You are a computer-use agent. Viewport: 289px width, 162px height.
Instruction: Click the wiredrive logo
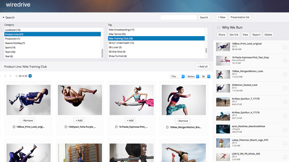pos(18,5)
